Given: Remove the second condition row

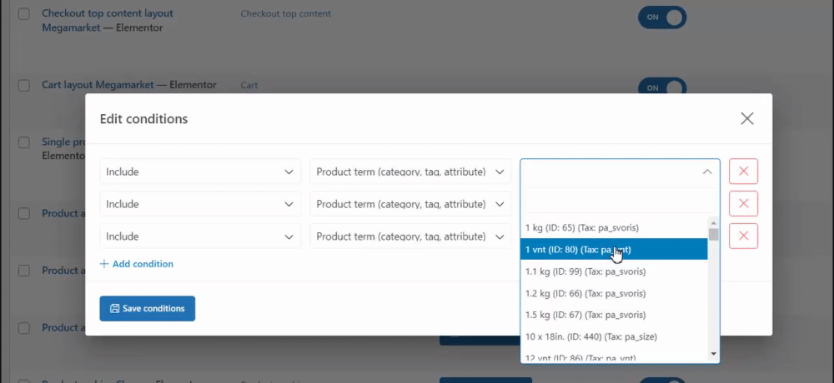Looking at the screenshot, I should coord(743,204).
